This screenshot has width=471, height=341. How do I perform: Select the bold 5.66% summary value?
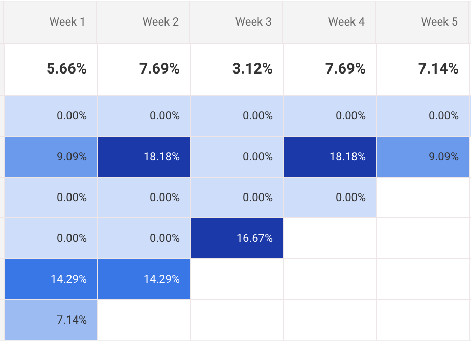click(x=66, y=69)
